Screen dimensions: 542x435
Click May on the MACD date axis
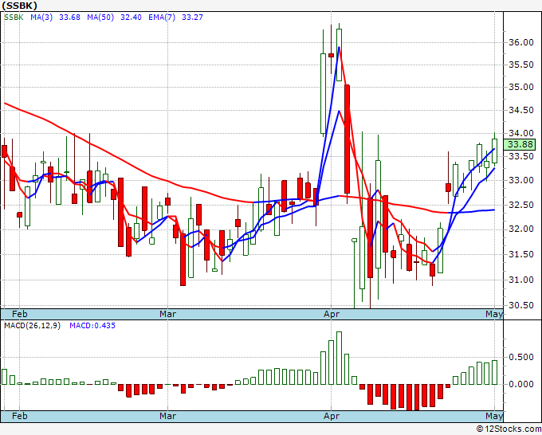(494, 416)
